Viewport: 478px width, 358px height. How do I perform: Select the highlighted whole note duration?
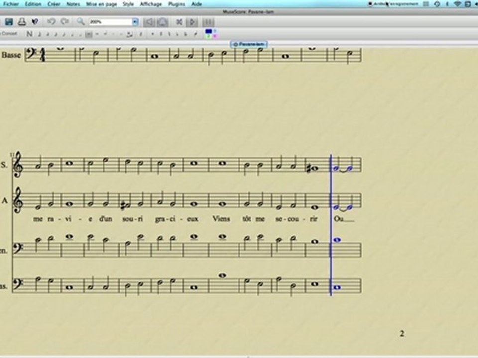[89, 34]
